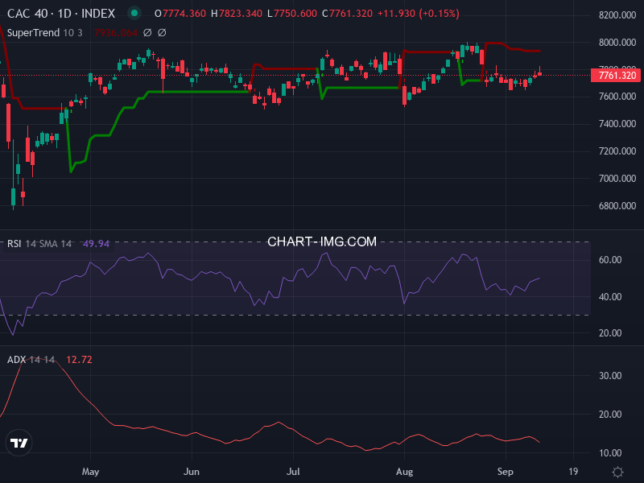The height and width of the screenshot is (483, 644).
Task: Click the SuperTrend value 7936.064
Action: [x=116, y=32]
